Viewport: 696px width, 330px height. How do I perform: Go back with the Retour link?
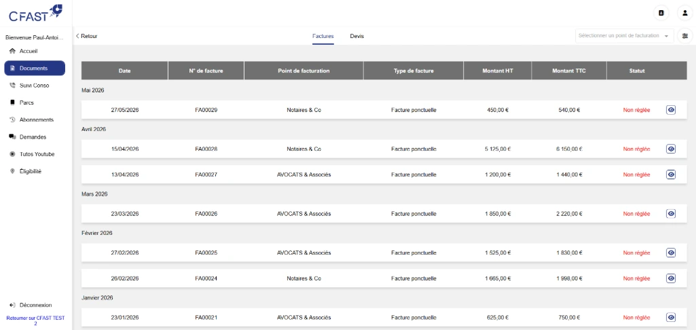coord(86,36)
